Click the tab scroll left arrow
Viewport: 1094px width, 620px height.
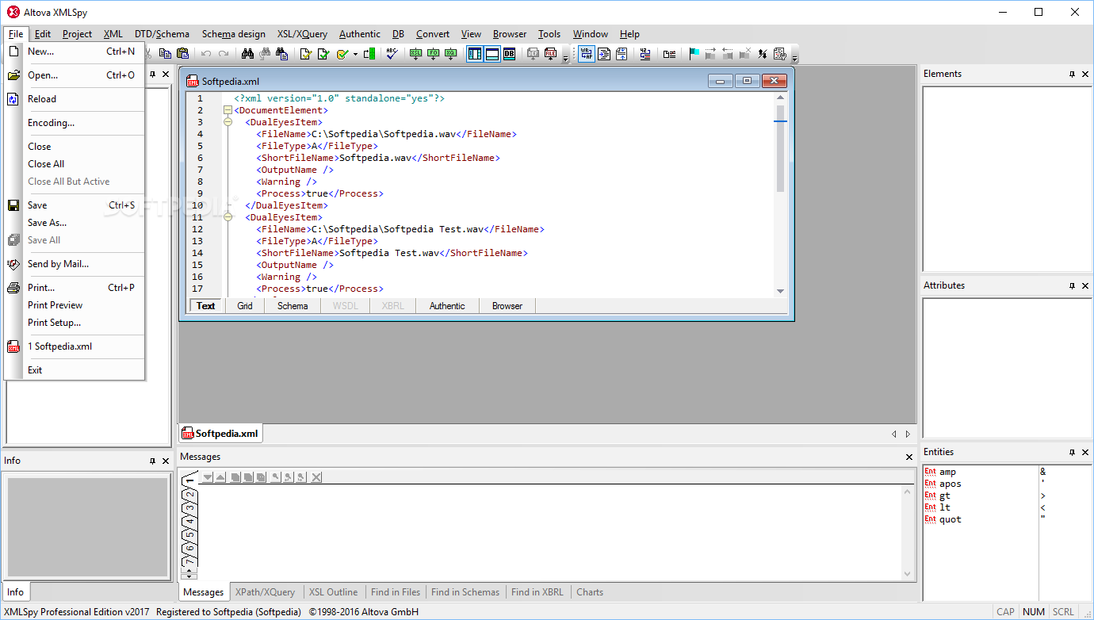(x=894, y=434)
